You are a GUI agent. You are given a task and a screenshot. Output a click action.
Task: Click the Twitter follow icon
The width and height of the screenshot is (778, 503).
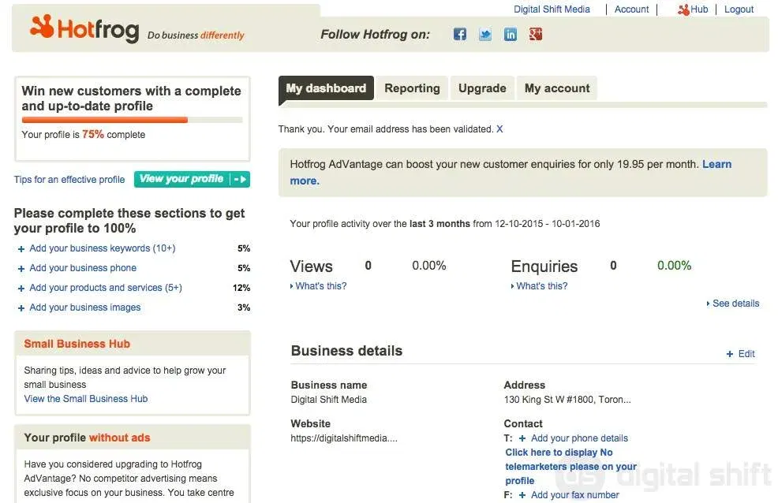click(484, 35)
